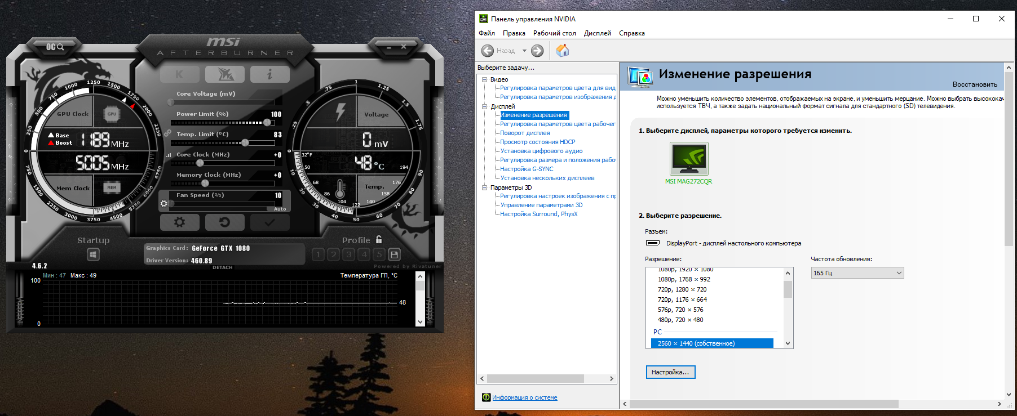Click DETACH to detach the Afterburner monitor graph
1017x416 pixels.
[x=223, y=267]
